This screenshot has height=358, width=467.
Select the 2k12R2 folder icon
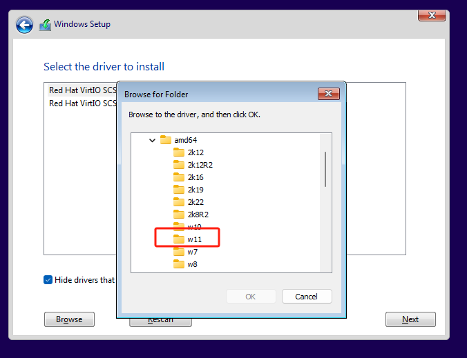coord(179,165)
